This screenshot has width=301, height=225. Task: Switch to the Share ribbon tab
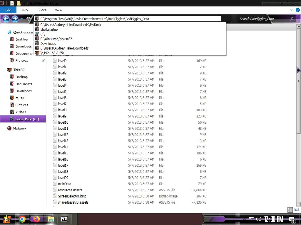click(x=42, y=10)
